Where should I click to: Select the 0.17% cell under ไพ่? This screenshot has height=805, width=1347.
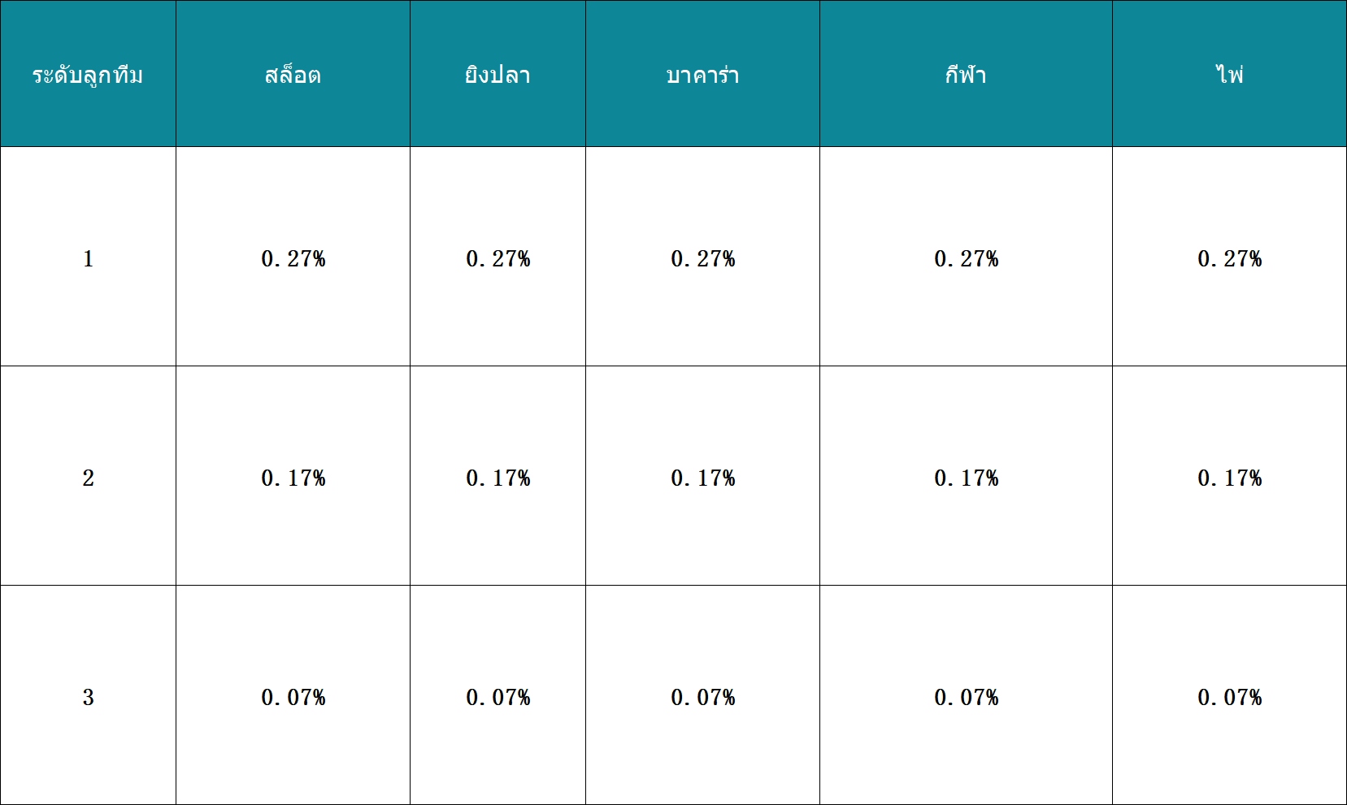(1229, 476)
